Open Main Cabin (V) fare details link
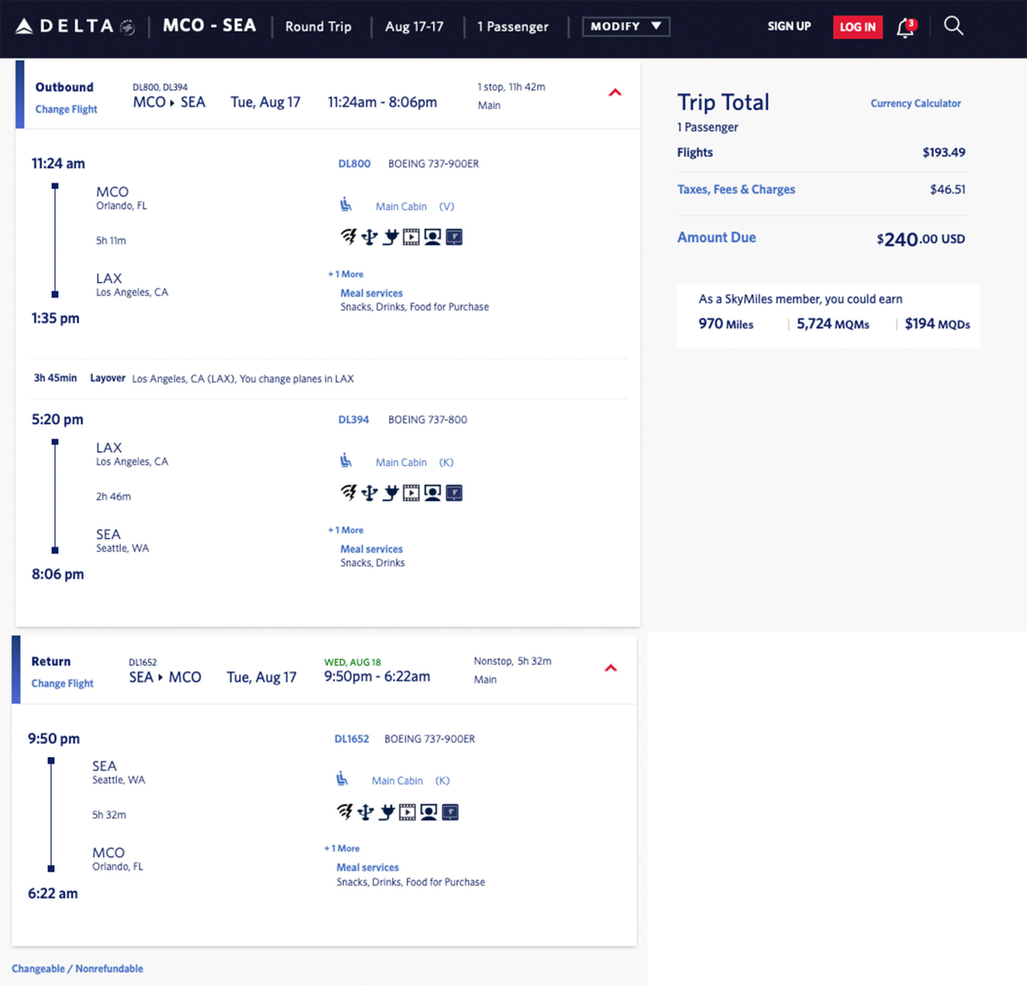Screen dimensions: 1027x985 401,207
